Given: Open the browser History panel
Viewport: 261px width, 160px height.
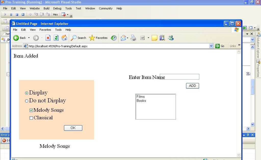Looking at the screenshot, I should tap(113, 38).
